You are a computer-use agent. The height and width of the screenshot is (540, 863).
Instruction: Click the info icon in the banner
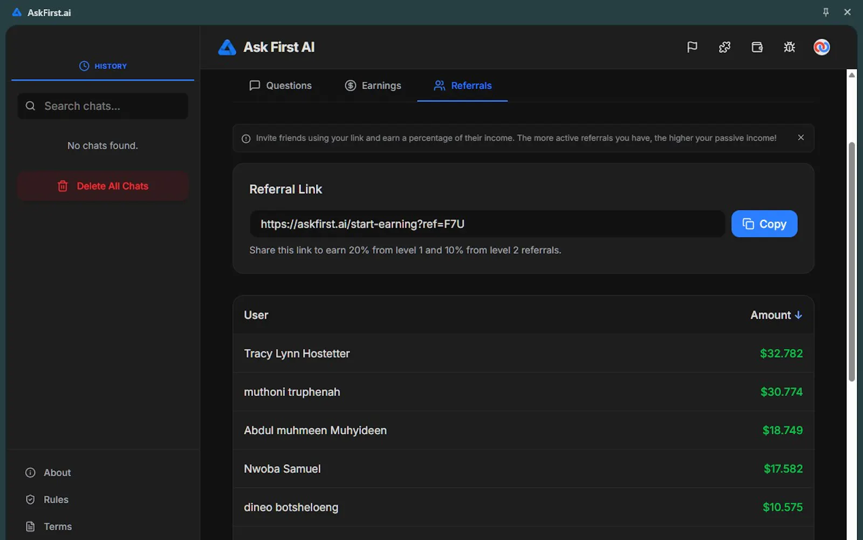coord(246,139)
